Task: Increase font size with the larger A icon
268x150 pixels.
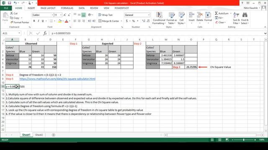Action: (65, 15)
